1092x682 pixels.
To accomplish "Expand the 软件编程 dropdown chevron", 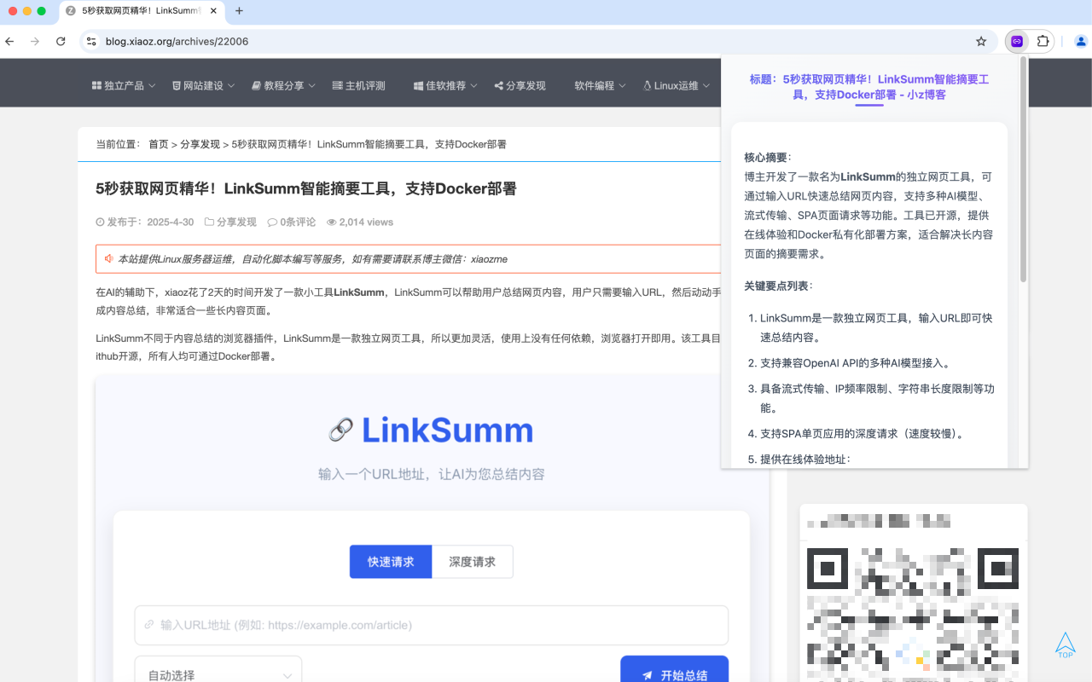I will coord(623,86).
